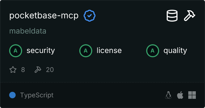Image resolution: width=205 pixels, height=108 pixels.
Task: Click the Linux penguin platform icon
Action: tap(168, 95)
